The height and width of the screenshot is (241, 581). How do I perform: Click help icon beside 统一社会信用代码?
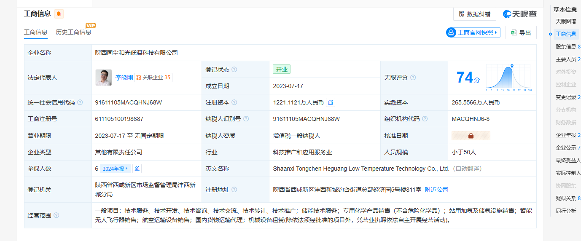pyautogui.click(x=80, y=102)
